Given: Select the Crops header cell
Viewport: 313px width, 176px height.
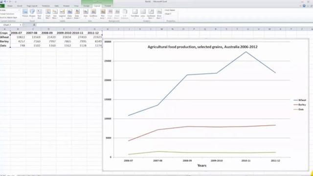Looking at the screenshot, I should pyautogui.click(x=4, y=33).
